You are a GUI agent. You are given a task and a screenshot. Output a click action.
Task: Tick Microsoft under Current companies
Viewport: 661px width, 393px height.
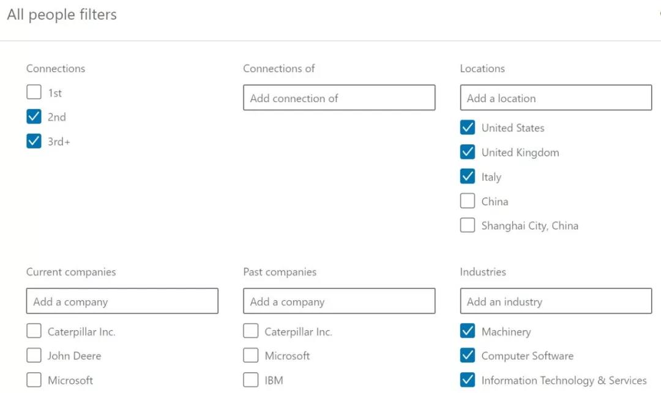pyautogui.click(x=34, y=380)
